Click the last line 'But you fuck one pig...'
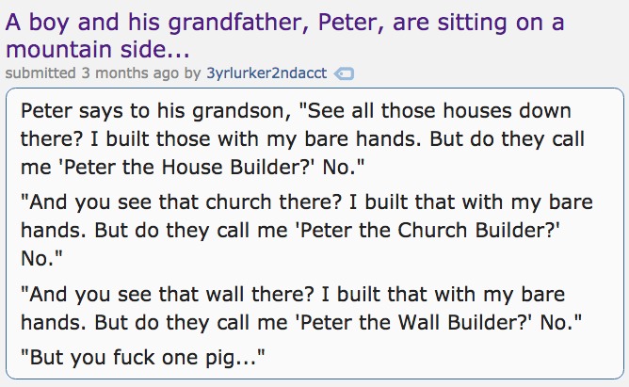The image size is (629, 387). click(143, 357)
